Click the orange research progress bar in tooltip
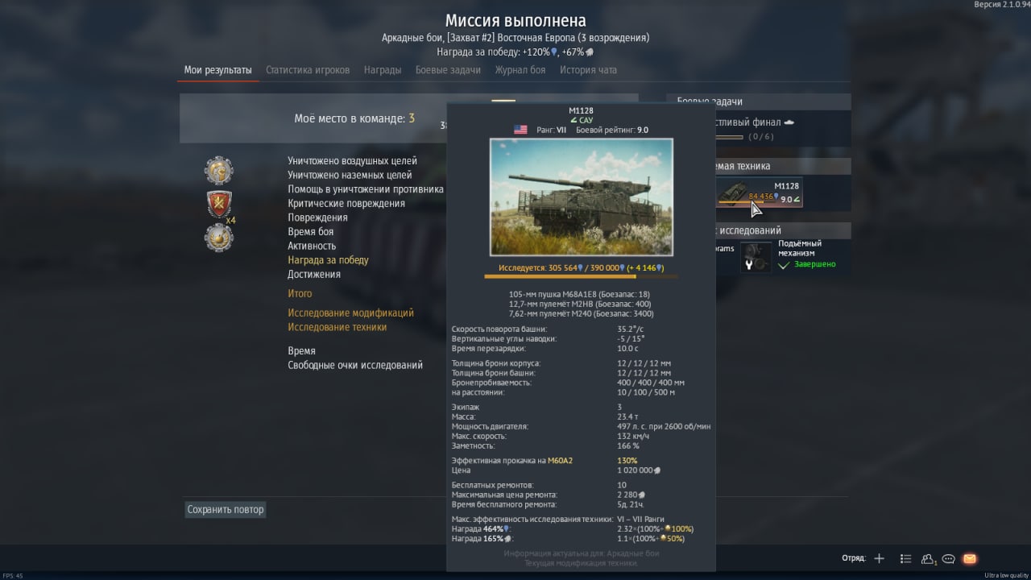 [581, 276]
